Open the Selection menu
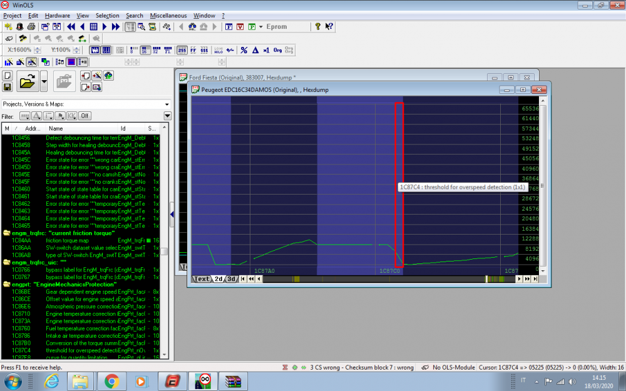 tap(108, 16)
